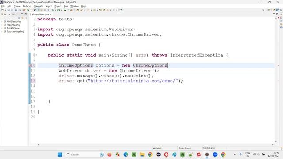Open the Help menu

[84, 6]
